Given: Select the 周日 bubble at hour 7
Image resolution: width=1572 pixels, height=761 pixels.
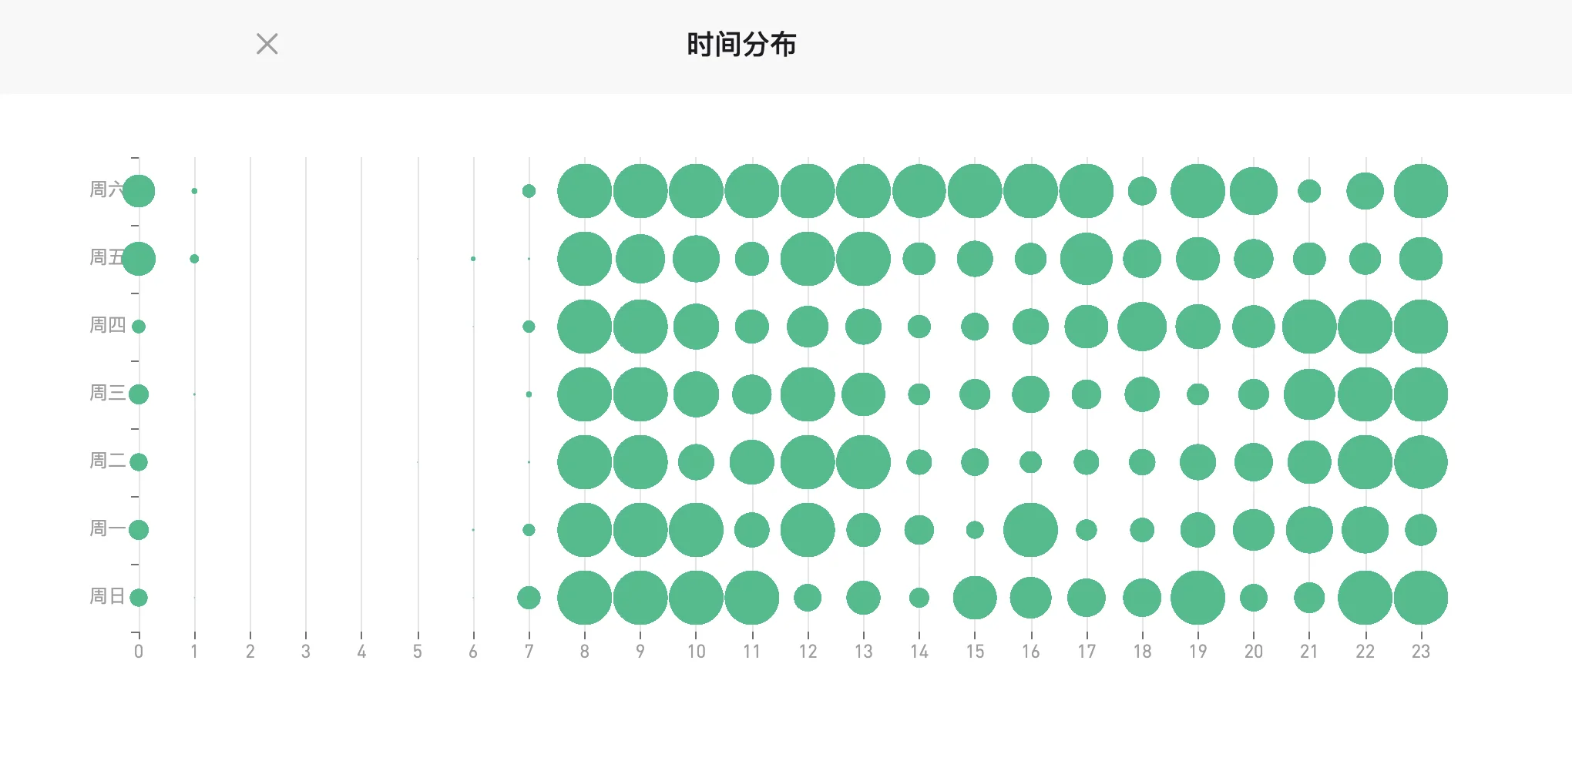Looking at the screenshot, I should point(529,598).
